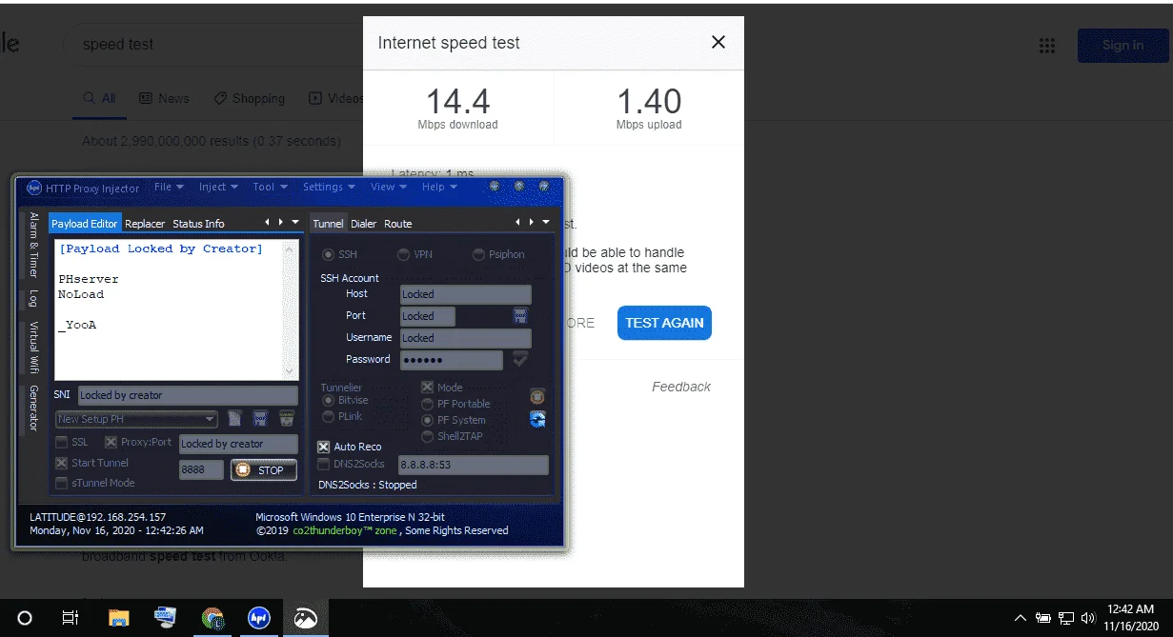Select the Tunnel tab

(328, 224)
